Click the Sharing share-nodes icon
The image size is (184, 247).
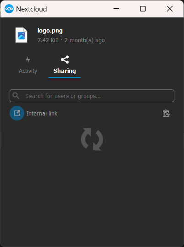(65, 60)
